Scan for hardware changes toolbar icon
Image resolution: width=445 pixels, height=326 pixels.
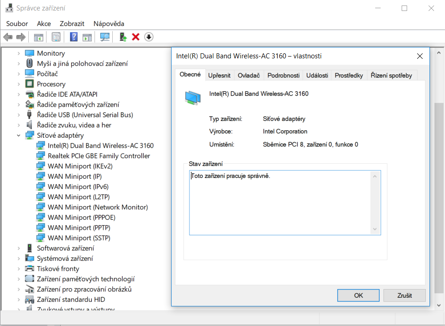click(x=105, y=37)
